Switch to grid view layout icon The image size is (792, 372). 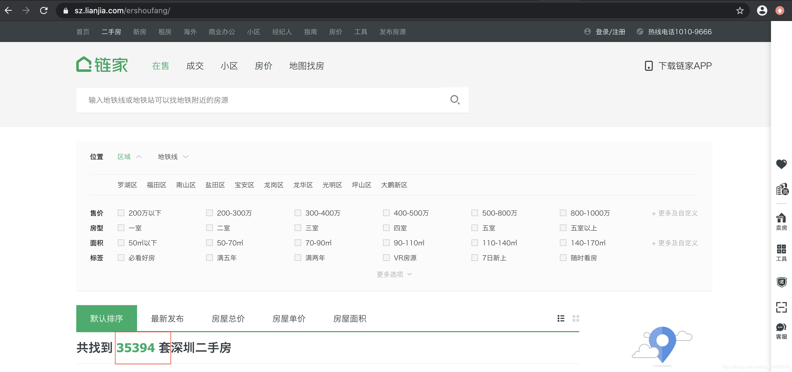[576, 318]
